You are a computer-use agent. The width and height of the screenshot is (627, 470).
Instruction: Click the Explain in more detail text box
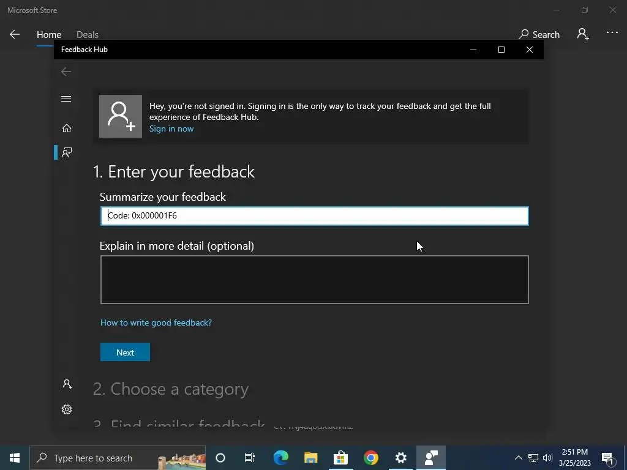314,280
